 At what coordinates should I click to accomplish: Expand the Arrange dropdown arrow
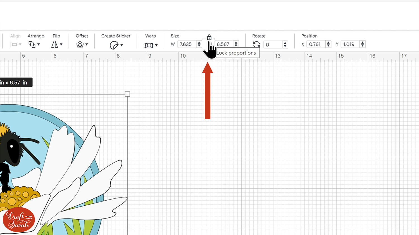pyautogui.click(x=39, y=44)
